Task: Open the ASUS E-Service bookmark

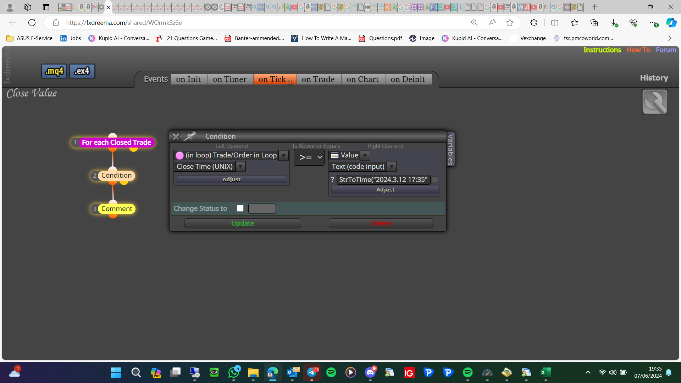Action: click(x=29, y=38)
